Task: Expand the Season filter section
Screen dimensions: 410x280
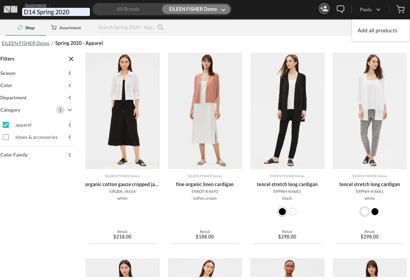Action: click(x=69, y=73)
